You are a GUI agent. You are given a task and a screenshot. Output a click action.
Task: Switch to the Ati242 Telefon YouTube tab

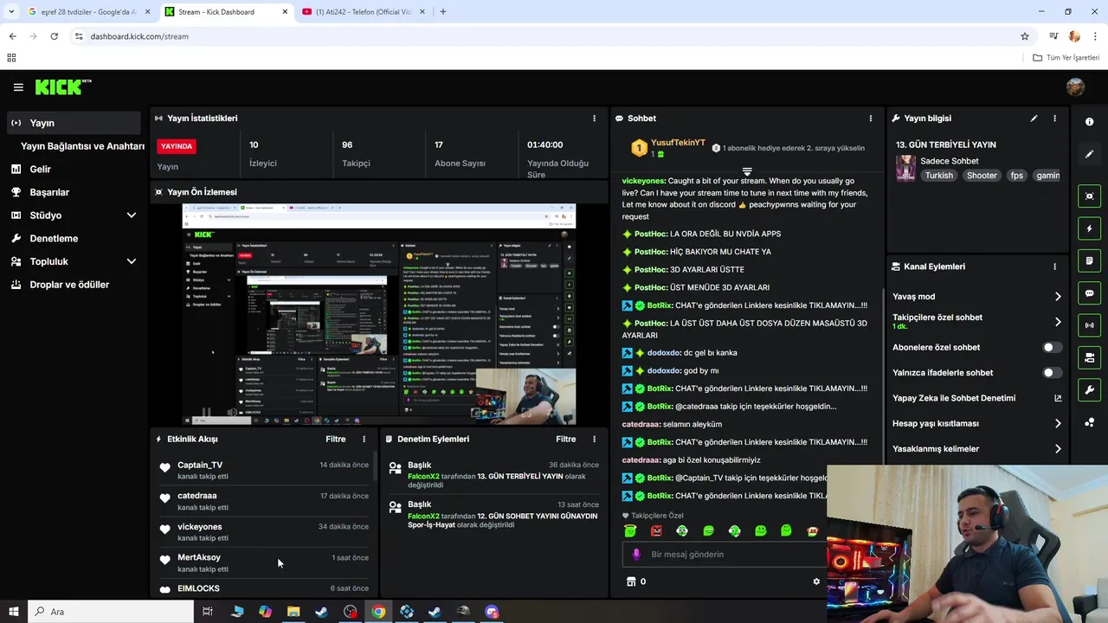(364, 11)
